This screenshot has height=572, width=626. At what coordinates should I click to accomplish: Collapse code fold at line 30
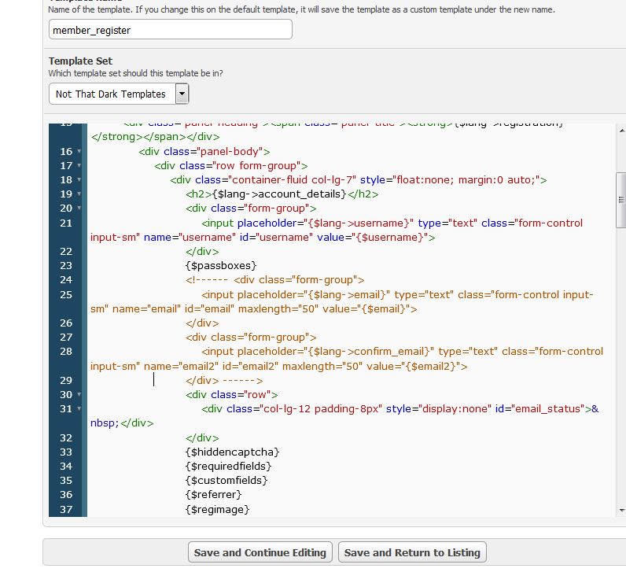click(x=79, y=395)
